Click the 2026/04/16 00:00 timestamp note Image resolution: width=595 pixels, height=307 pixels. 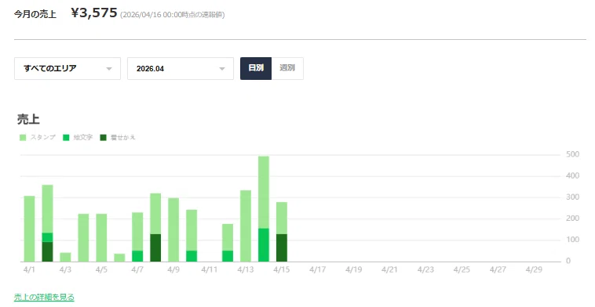pyautogui.click(x=172, y=15)
